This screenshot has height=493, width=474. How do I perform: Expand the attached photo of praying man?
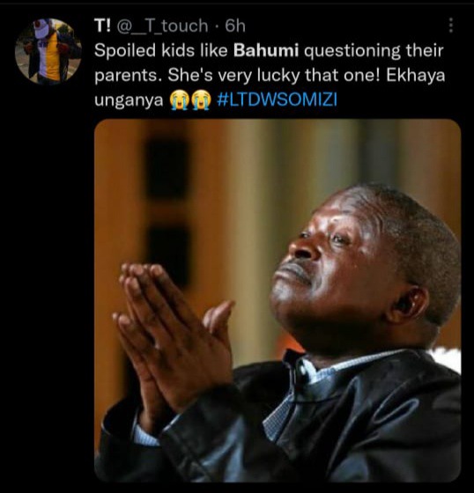pos(278,300)
